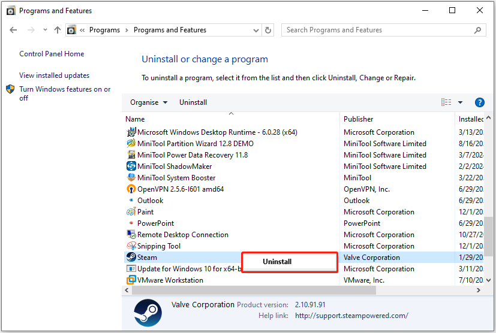496x333 pixels.
Task: Open View installed updates link
Action: tap(54, 75)
